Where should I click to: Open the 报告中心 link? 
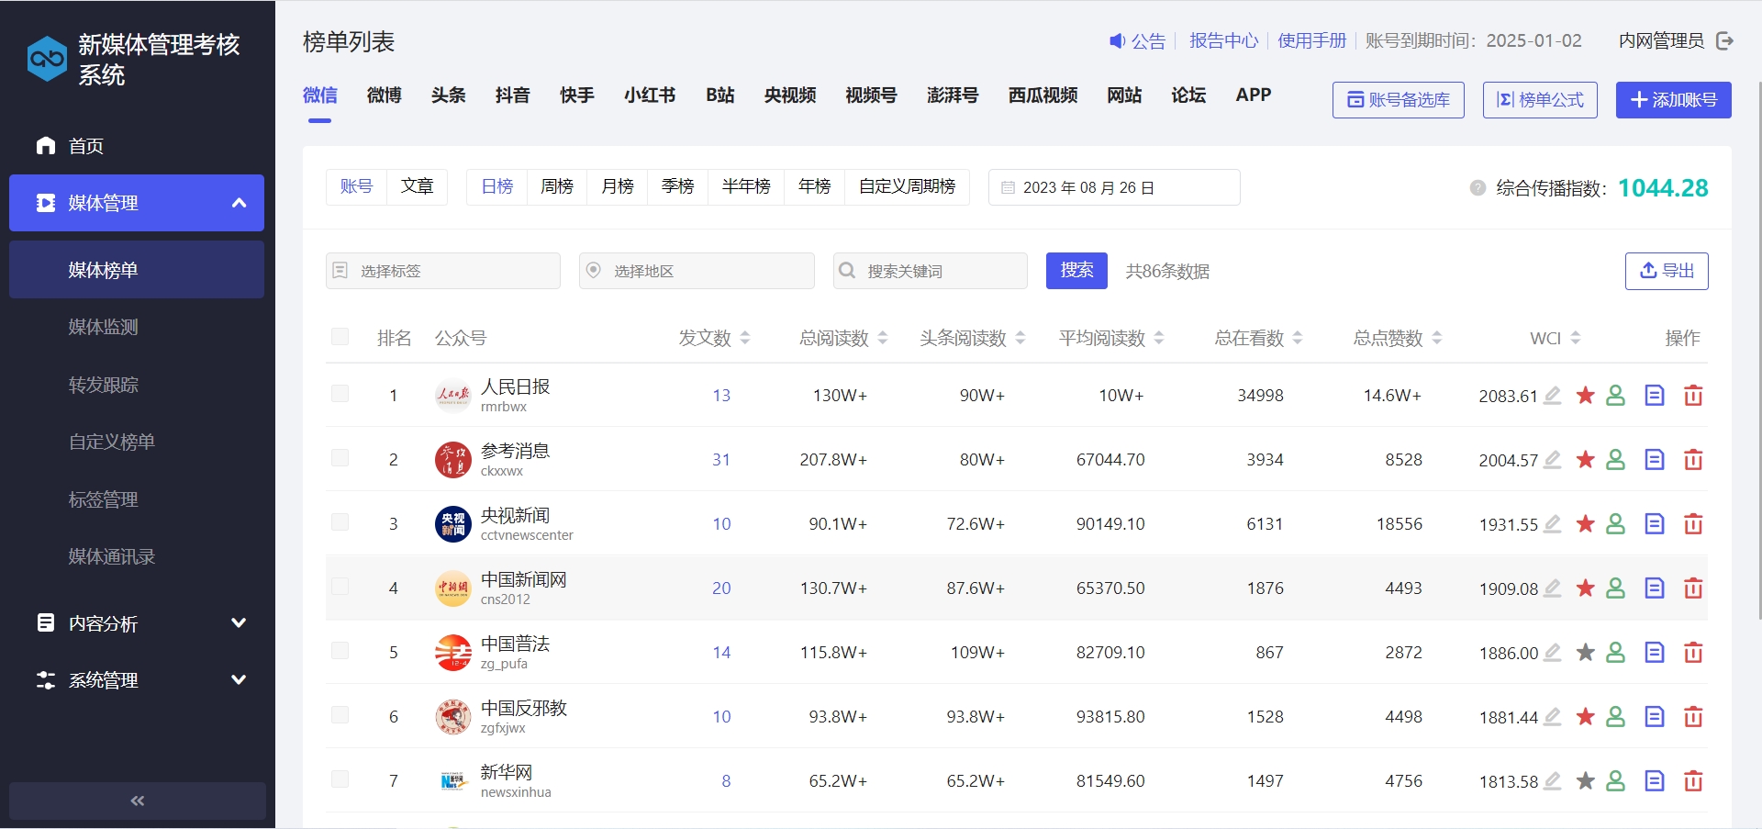coord(1223,40)
